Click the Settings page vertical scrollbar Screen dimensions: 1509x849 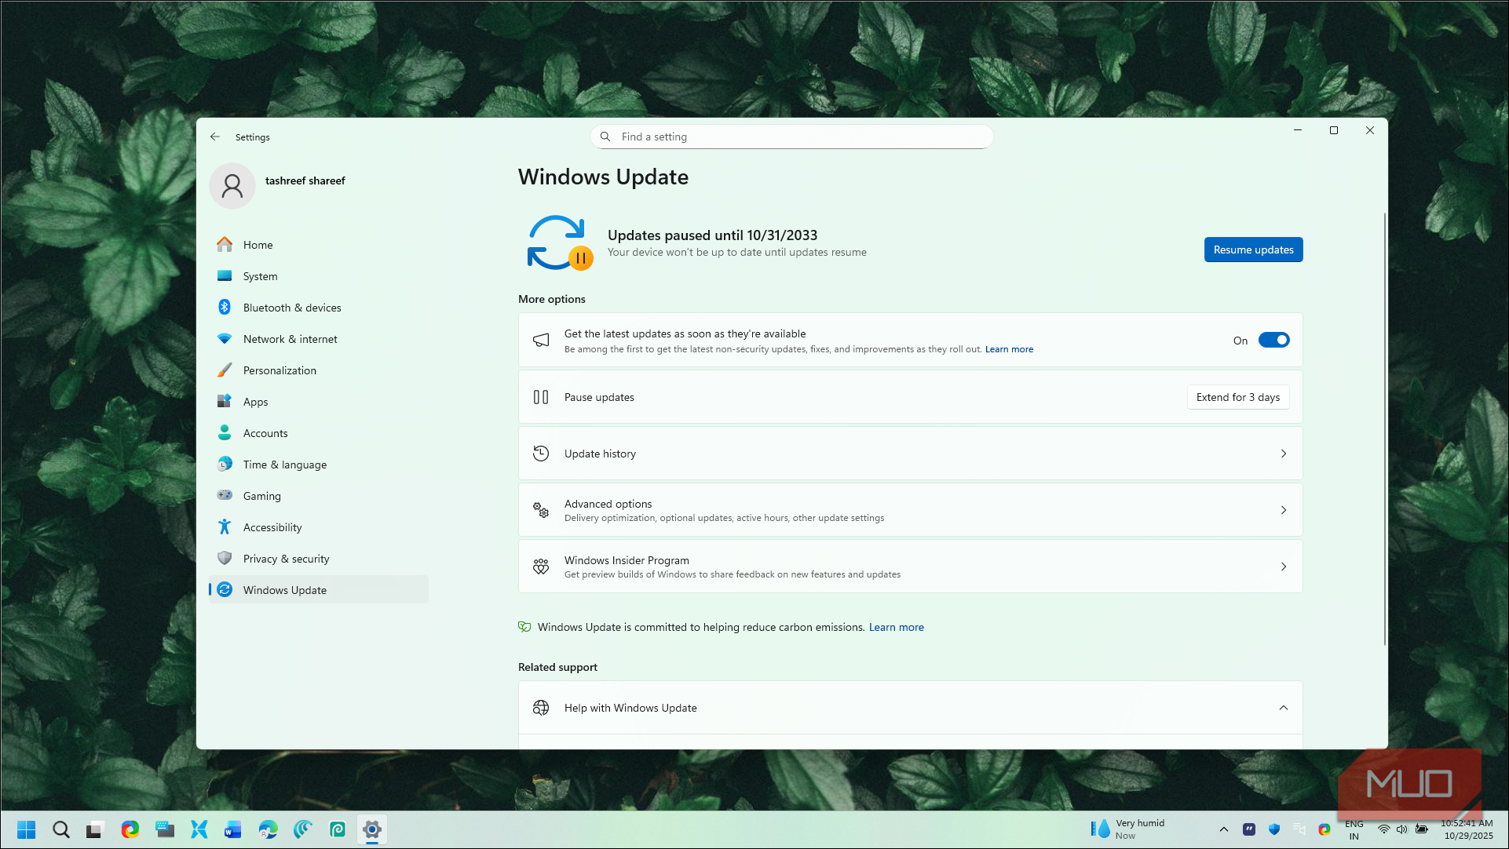tap(1384, 428)
